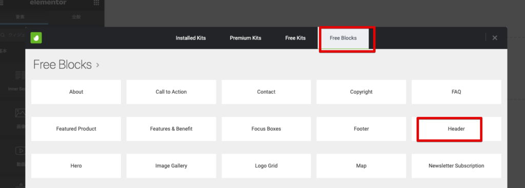Open the Elementor hamburger menu
525x188 pixels.
click(x=2, y=3)
